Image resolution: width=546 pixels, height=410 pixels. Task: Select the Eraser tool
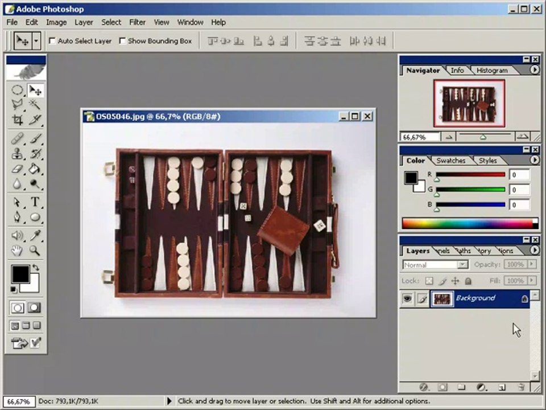coord(17,169)
